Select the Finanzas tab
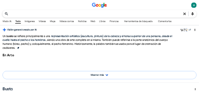This screenshot has width=199, height=112. pyautogui.click(x=114, y=21)
